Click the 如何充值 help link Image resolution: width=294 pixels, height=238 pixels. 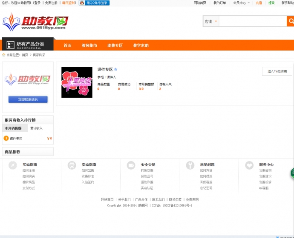(206, 170)
